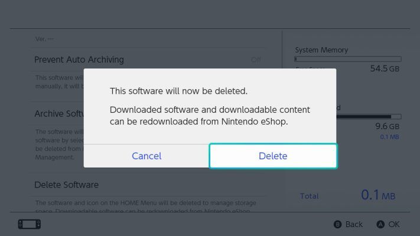Select the OK label in the footer
This screenshot has height=236, width=420.
click(394, 224)
